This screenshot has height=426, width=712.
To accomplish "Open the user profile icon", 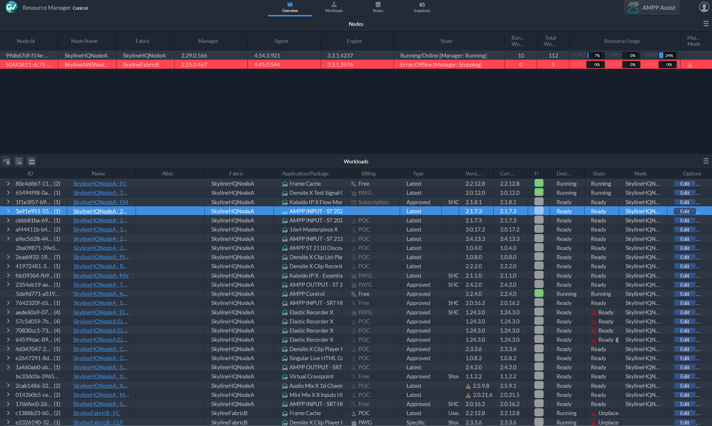I will click(704, 7).
